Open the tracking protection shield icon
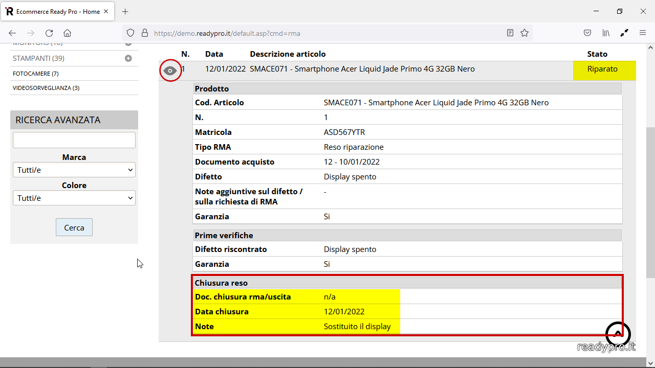Screen dimensions: 655x368 [x=130, y=33]
